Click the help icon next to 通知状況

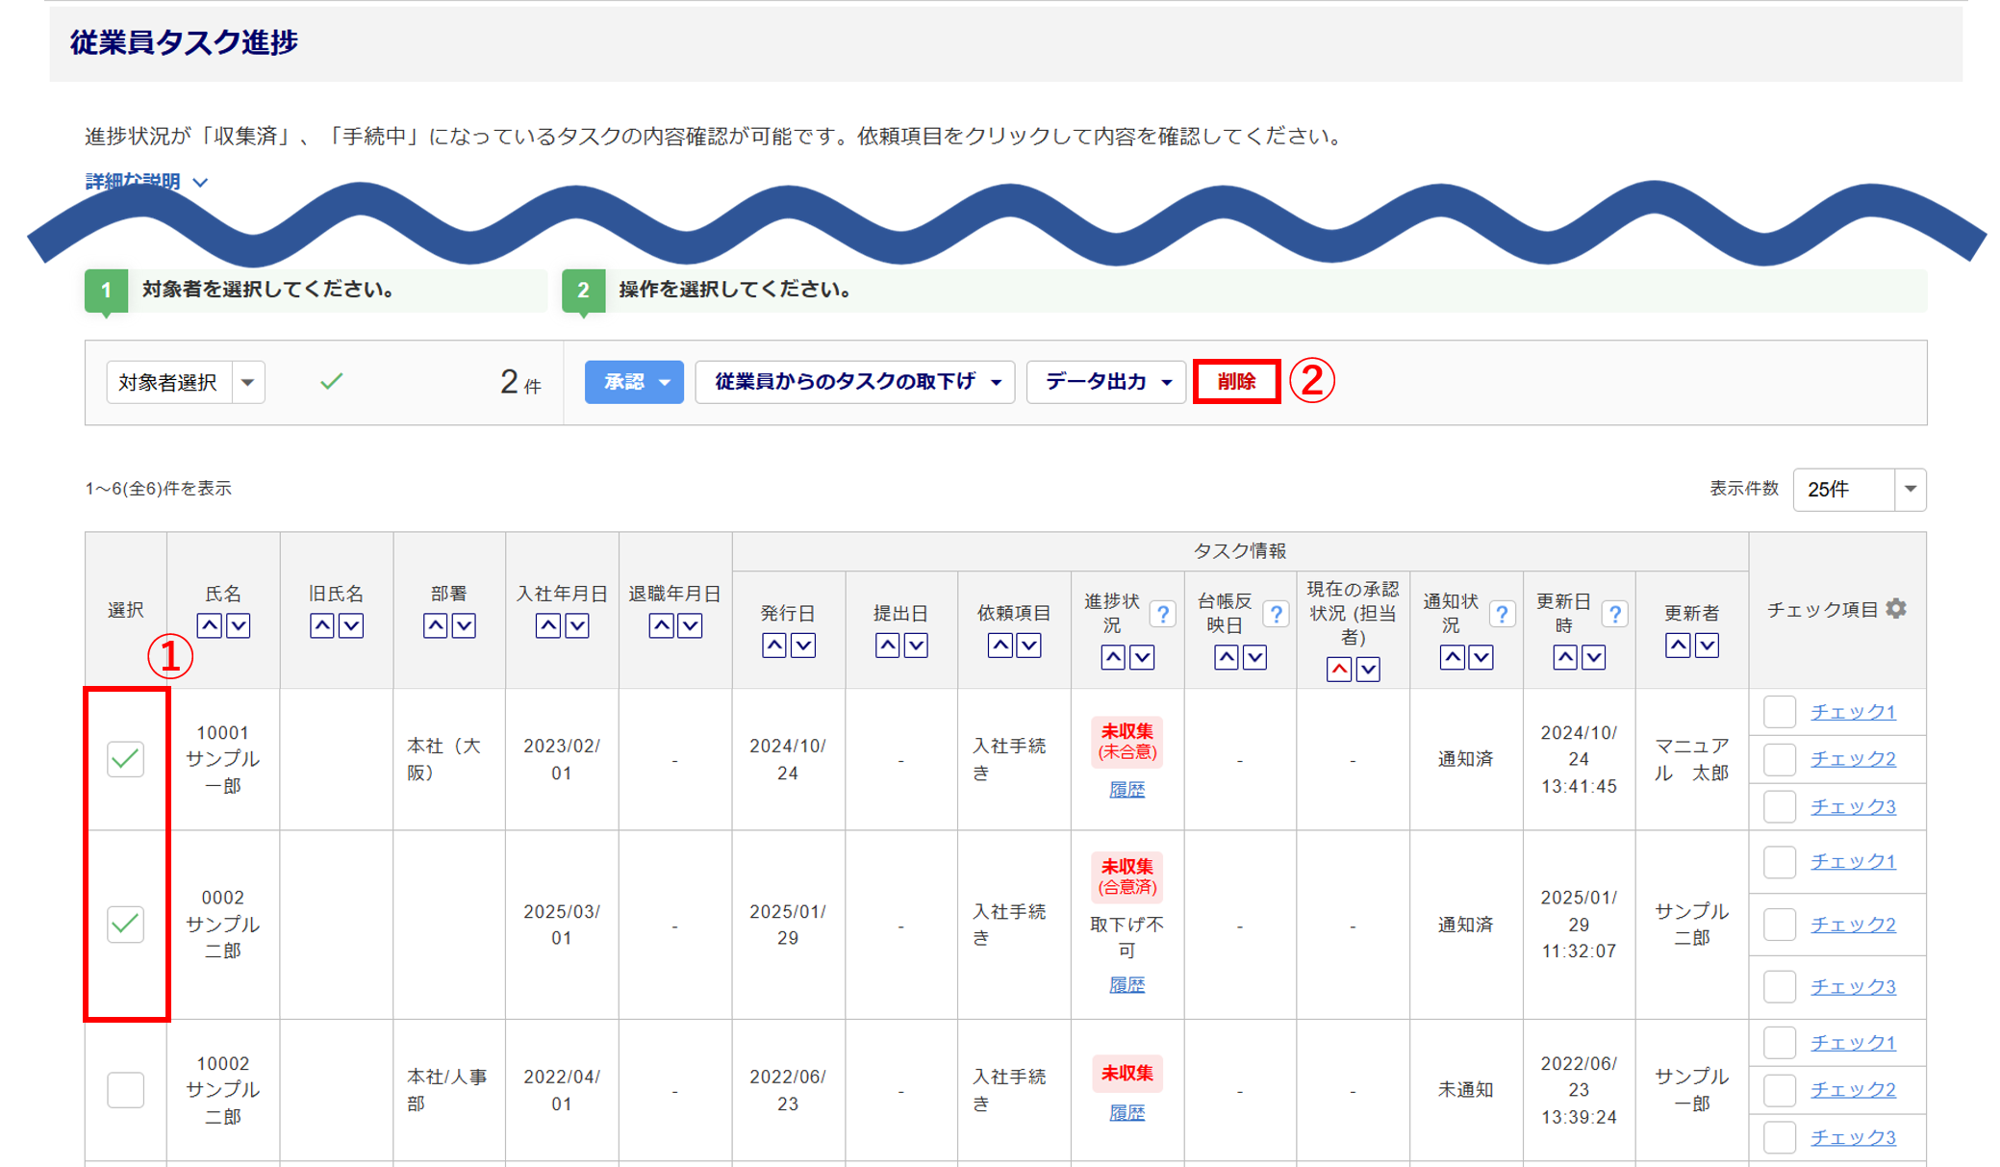(x=1501, y=614)
